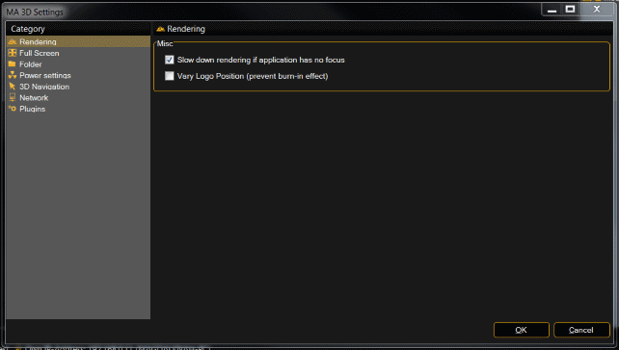The image size is (619, 350).
Task: Click the Rendering category icon
Action: 13,41
